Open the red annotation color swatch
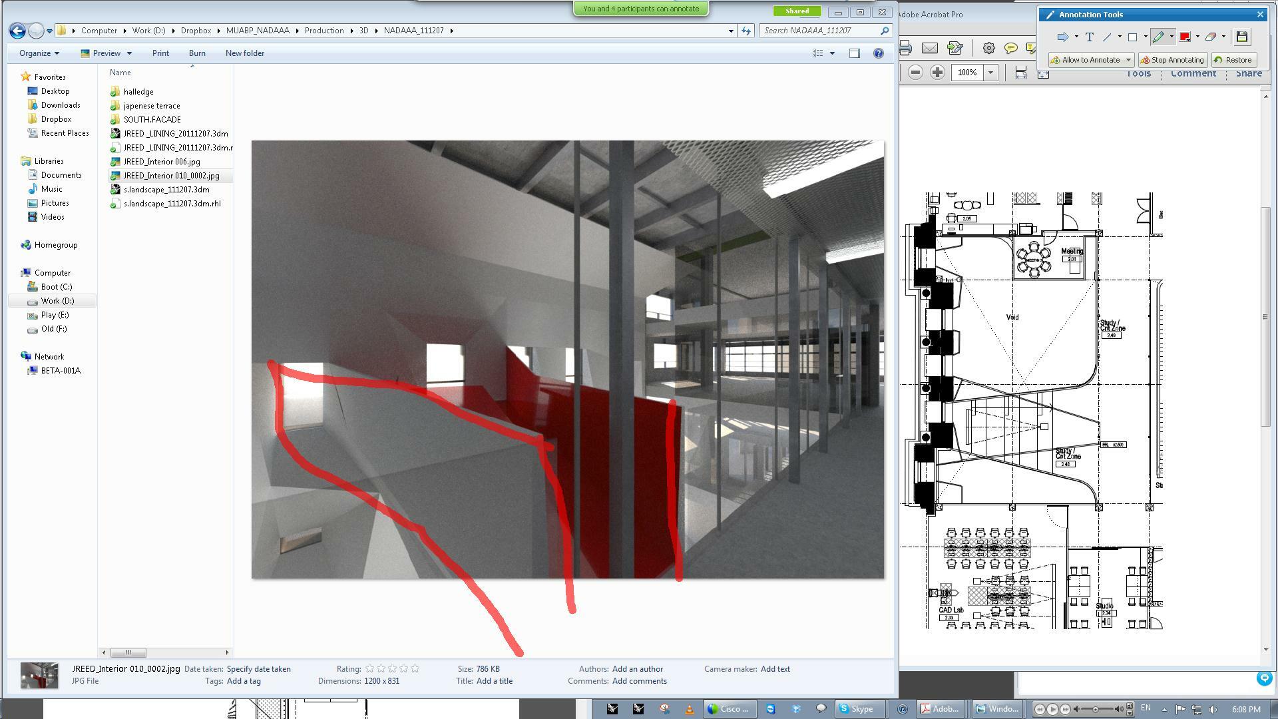The image size is (1278, 719). coord(1185,37)
